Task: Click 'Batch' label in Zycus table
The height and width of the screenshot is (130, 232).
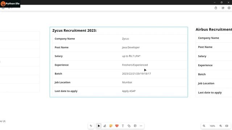Action: (x=58, y=74)
